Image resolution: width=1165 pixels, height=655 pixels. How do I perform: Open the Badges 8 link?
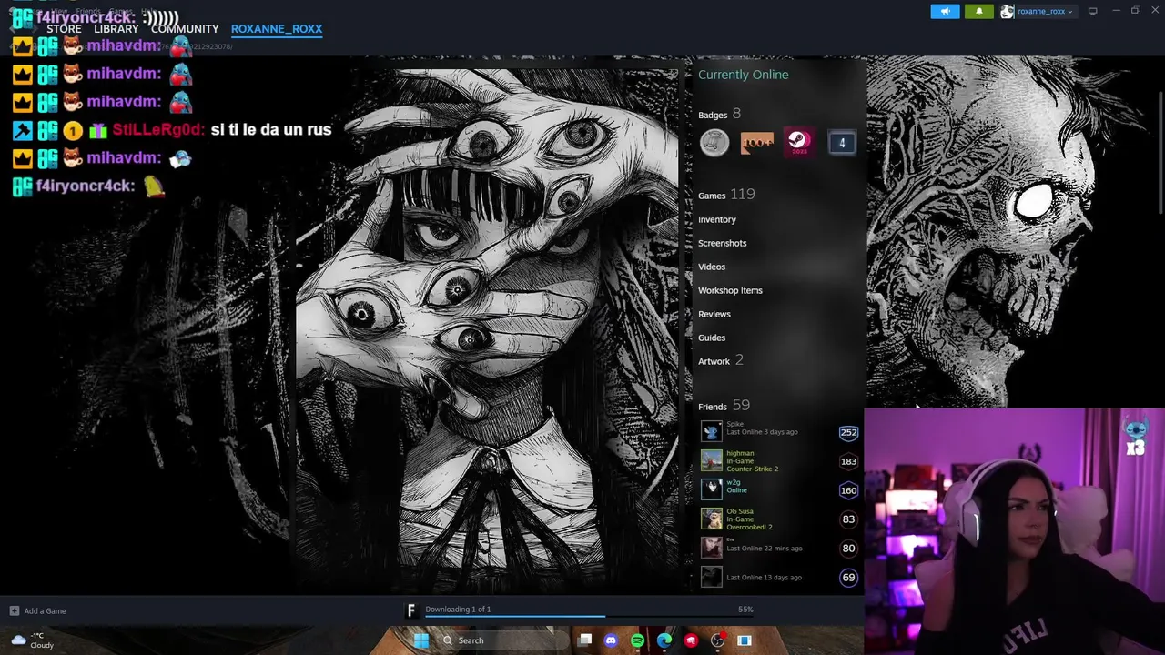(719, 115)
